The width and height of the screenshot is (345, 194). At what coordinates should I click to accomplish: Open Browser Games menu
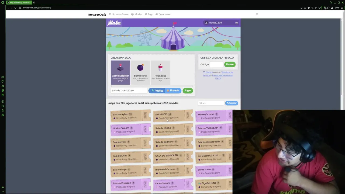119,14
